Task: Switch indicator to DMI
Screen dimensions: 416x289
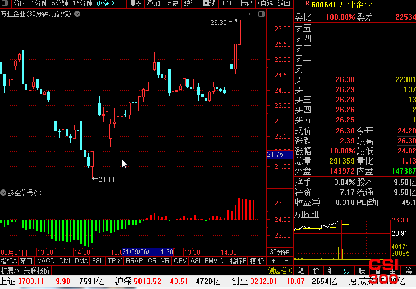Action: click(x=64, y=261)
